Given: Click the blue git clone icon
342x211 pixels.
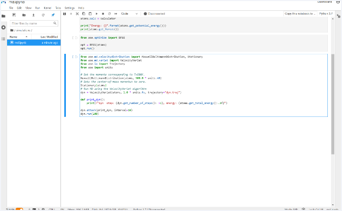Looking at the screenshot, I should tap(53, 15).
